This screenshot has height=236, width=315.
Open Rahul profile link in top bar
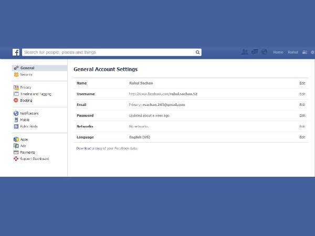point(293,52)
